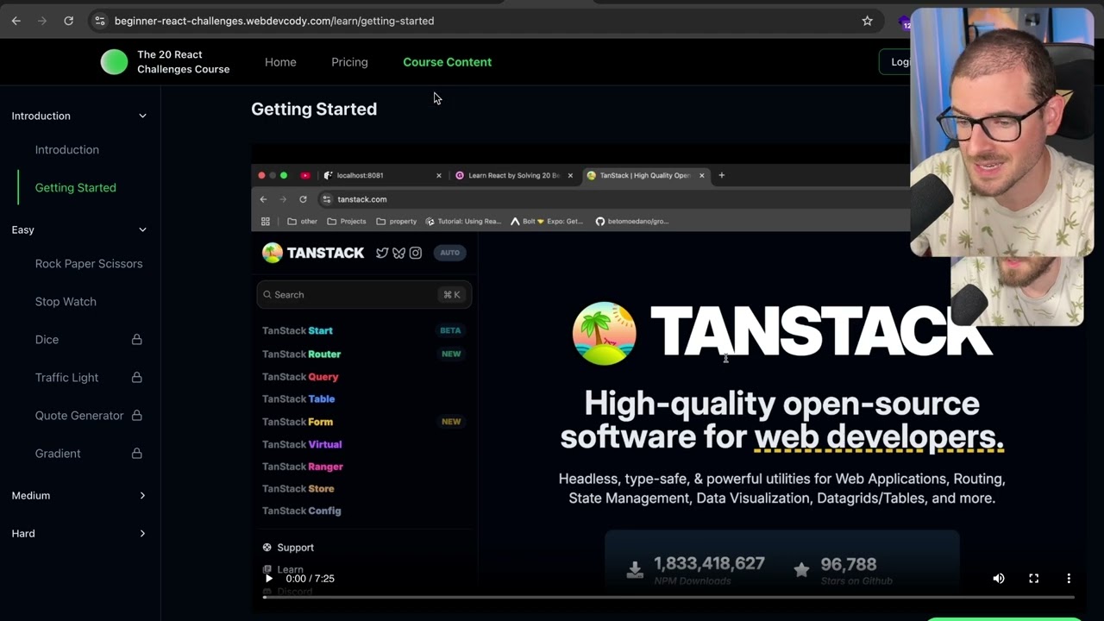This screenshot has height=621, width=1104.
Task: Click the lock icon beside Traffic Light
Action: click(136, 378)
